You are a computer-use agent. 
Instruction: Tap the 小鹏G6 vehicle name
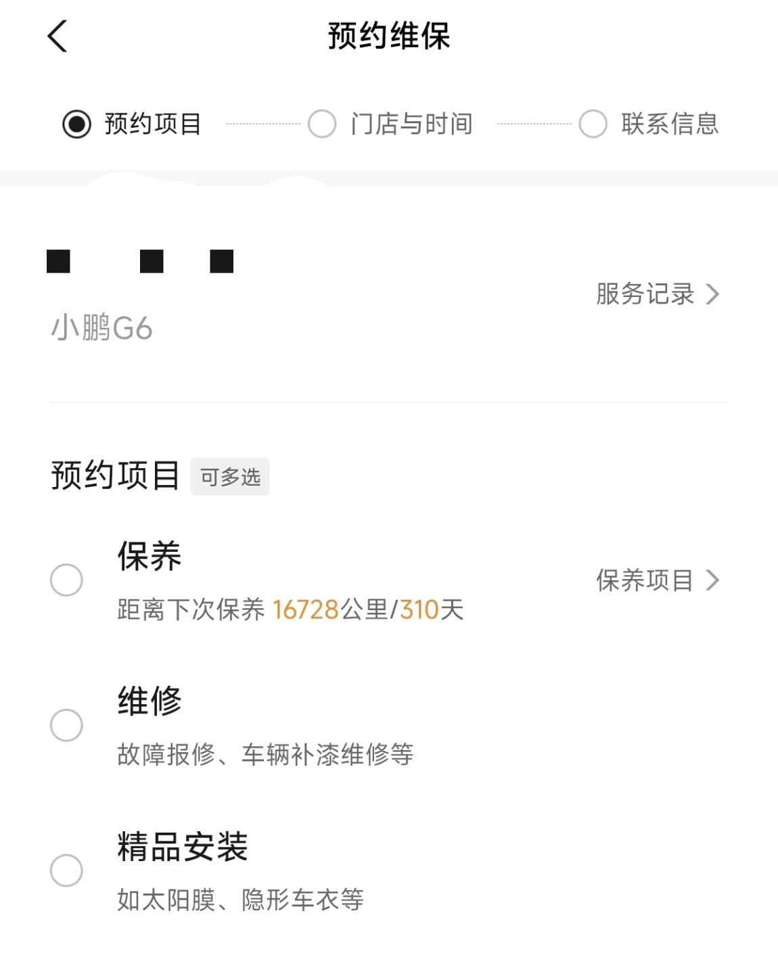point(102,329)
